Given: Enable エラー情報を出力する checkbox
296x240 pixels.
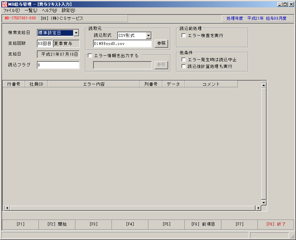Looking at the screenshot, I should coord(90,55).
